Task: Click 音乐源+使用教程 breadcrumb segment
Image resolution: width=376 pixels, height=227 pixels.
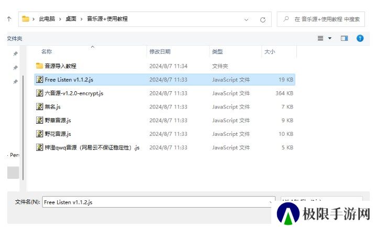Action: (x=107, y=19)
